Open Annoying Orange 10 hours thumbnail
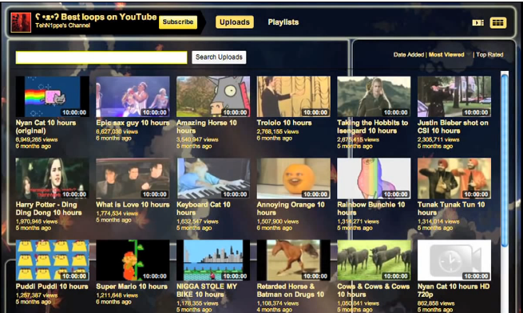Image resolution: width=523 pixels, height=313 pixels. pos(294,178)
